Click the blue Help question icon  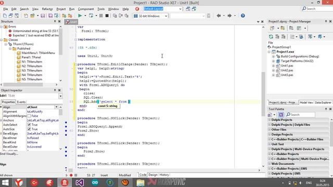[243, 16]
